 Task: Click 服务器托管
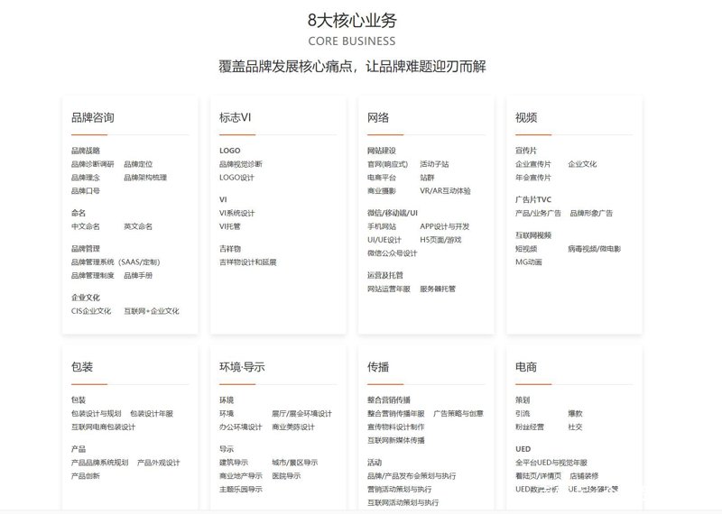pos(438,289)
